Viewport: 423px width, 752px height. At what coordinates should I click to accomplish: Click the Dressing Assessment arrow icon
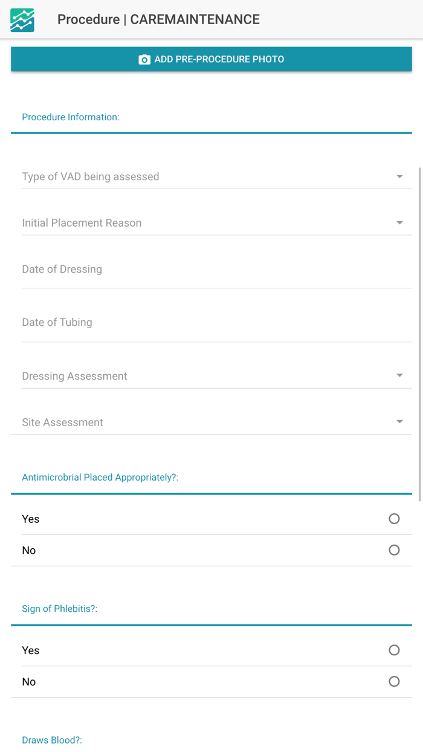[x=399, y=375]
